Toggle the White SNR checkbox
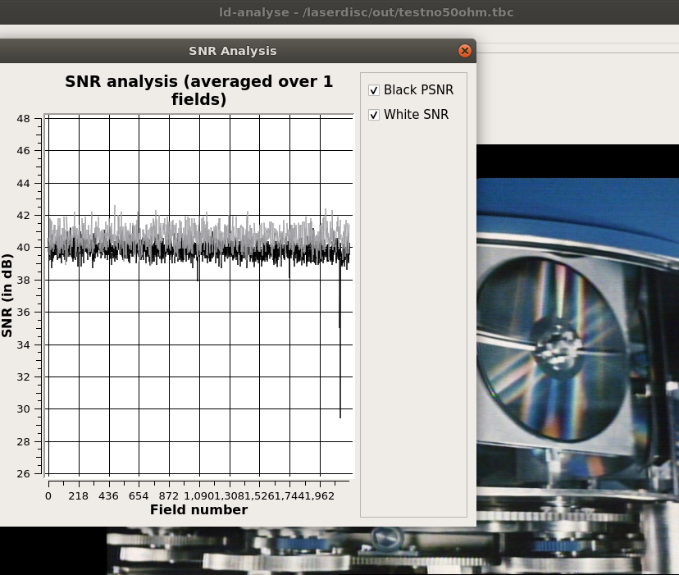 (x=374, y=115)
